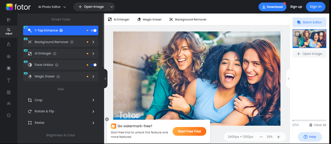331x144 pixels.
Task: Open the Frames icon in sidebar
Action: coord(9,68)
